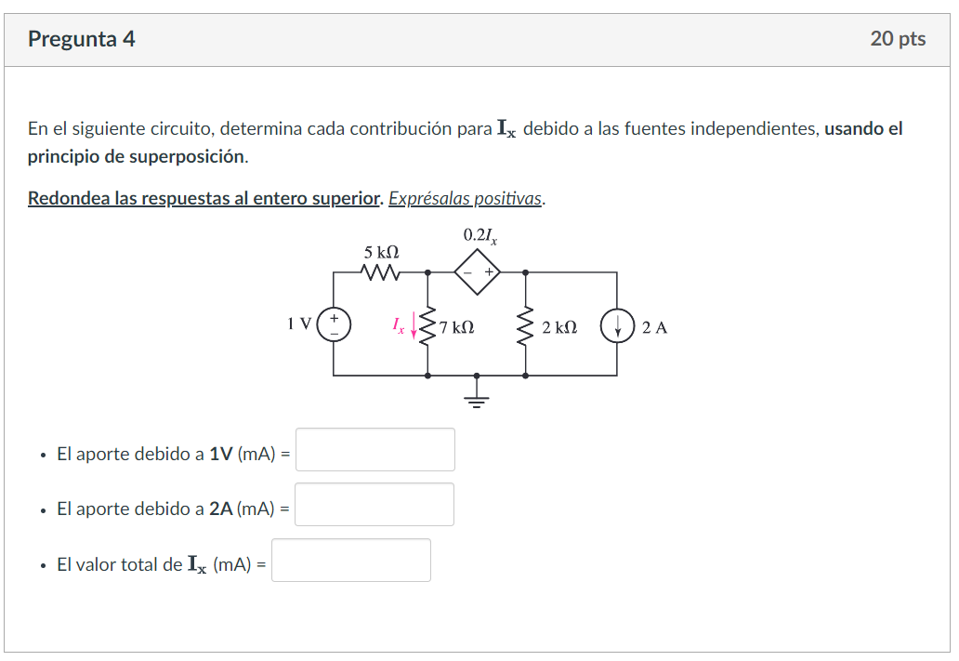Select the 2 A current source symbol
This screenshot has height=661, width=959.
click(x=617, y=326)
